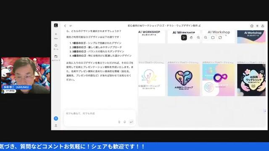Click the small icon at canvas right edge
Viewport: 269px width, 151px height.
click(265, 111)
